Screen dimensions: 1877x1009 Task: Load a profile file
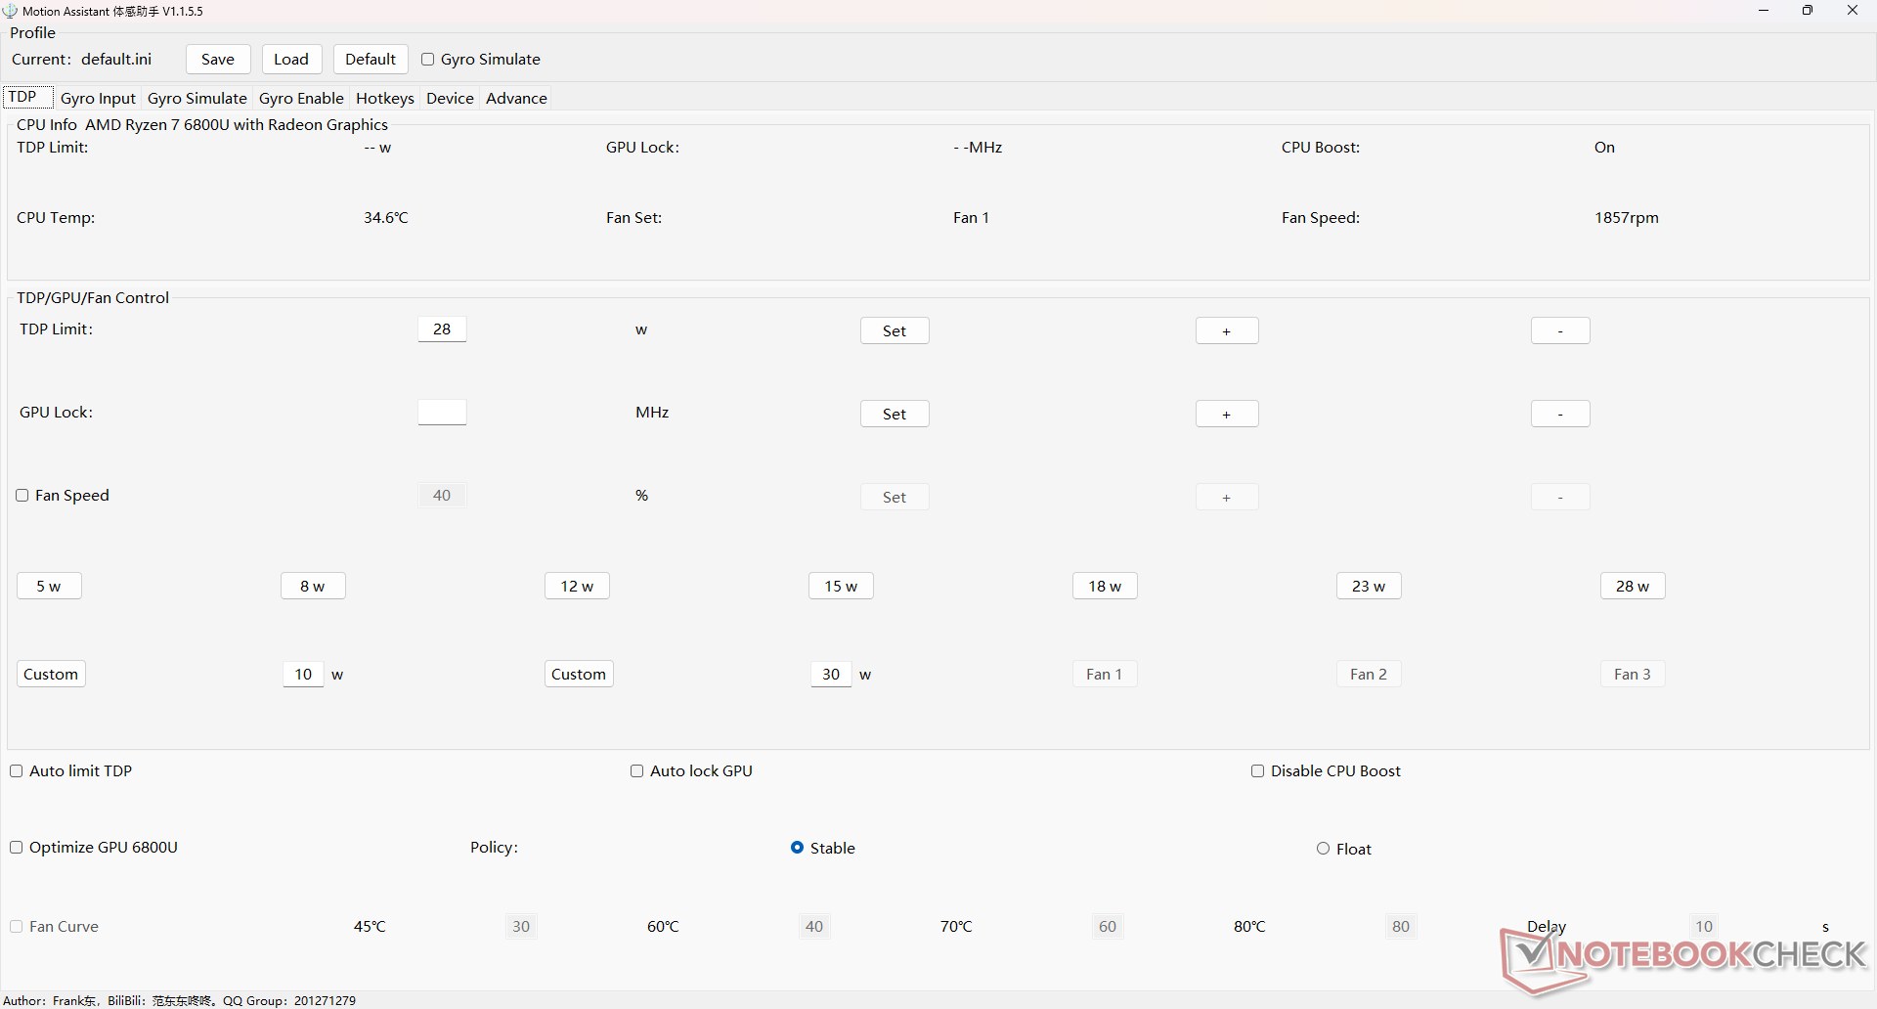point(291,60)
